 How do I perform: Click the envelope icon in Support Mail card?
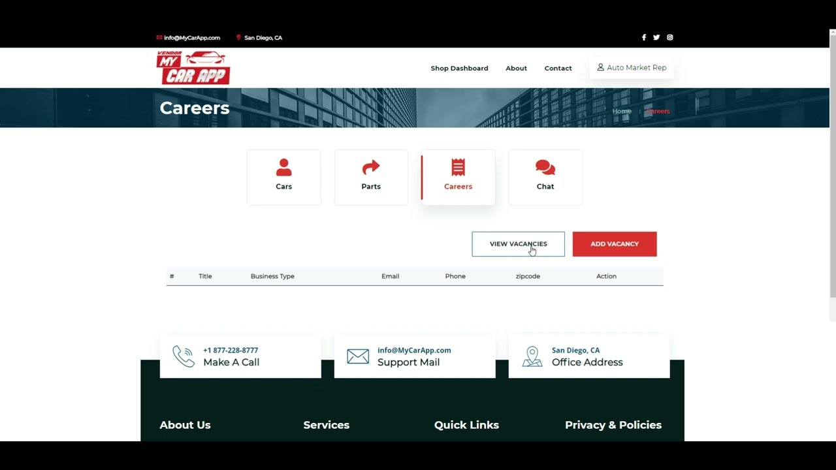pos(358,356)
